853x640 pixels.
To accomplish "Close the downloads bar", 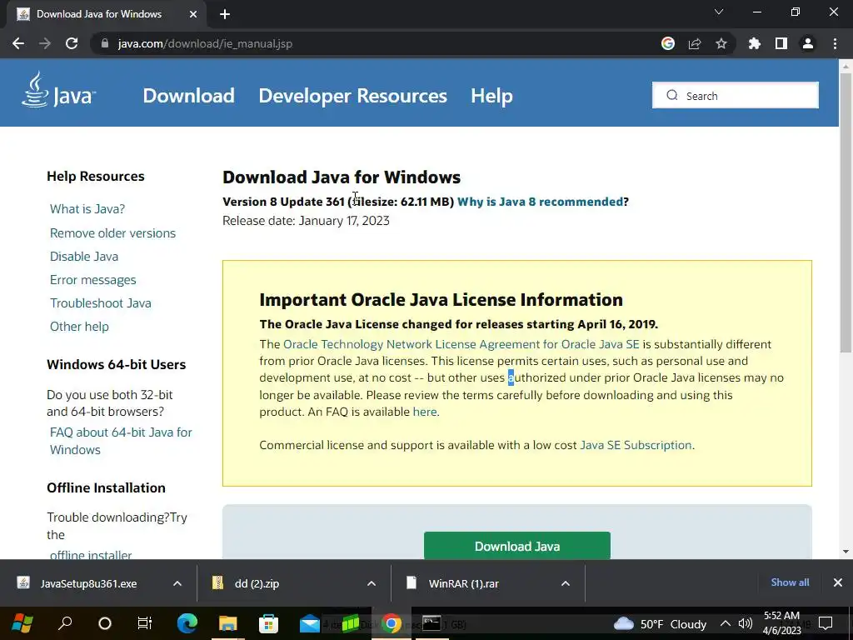I will tap(838, 582).
